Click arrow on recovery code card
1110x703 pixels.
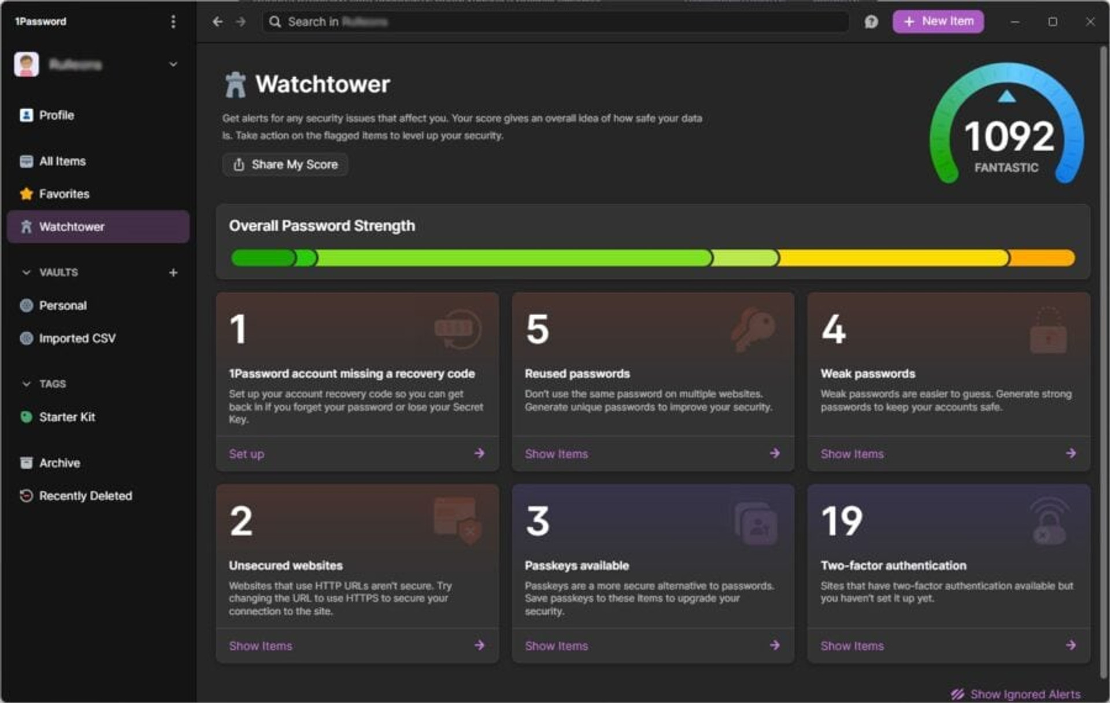(x=479, y=453)
